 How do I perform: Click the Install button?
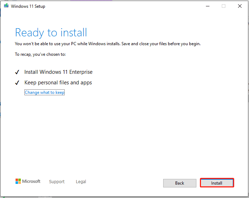click(x=217, y=183)
